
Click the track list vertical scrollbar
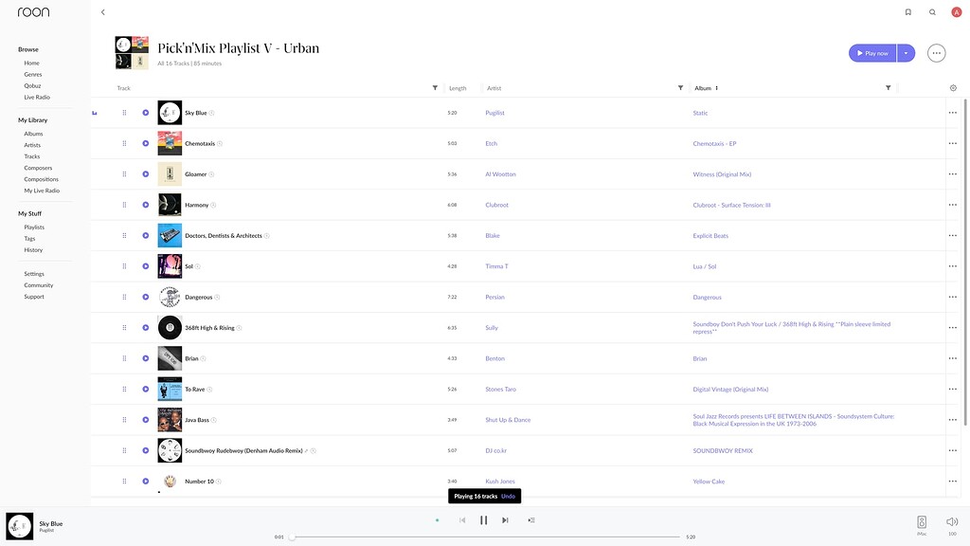(x=965, y=262)
